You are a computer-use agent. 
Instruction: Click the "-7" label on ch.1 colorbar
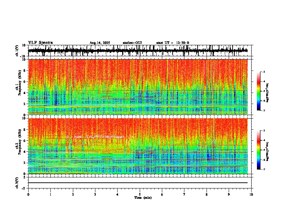263,110
